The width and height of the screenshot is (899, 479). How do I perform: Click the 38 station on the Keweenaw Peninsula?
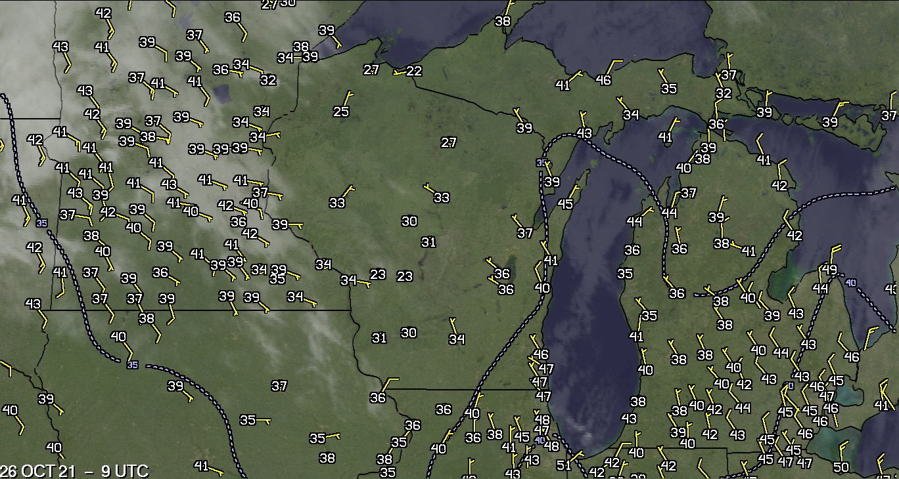503,21
